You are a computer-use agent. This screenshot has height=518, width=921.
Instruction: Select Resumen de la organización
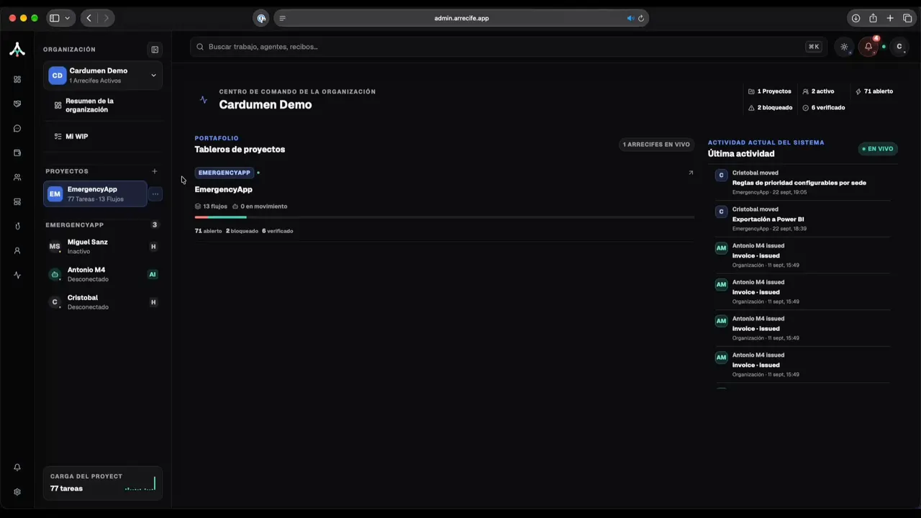coord(102,105)
